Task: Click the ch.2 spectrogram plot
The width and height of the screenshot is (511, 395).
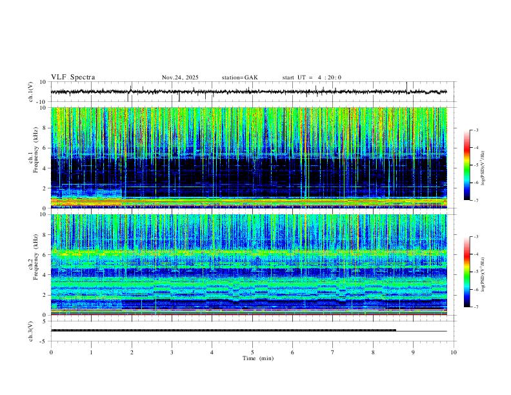Action: [x=248, y=265]
